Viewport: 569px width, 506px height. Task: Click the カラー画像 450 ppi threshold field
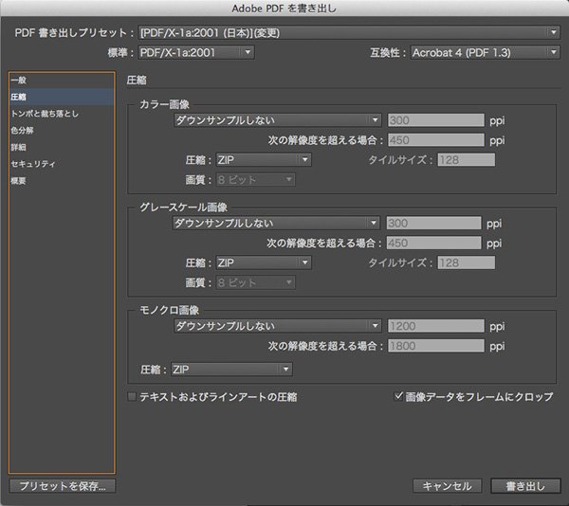(x=436, y=140)
